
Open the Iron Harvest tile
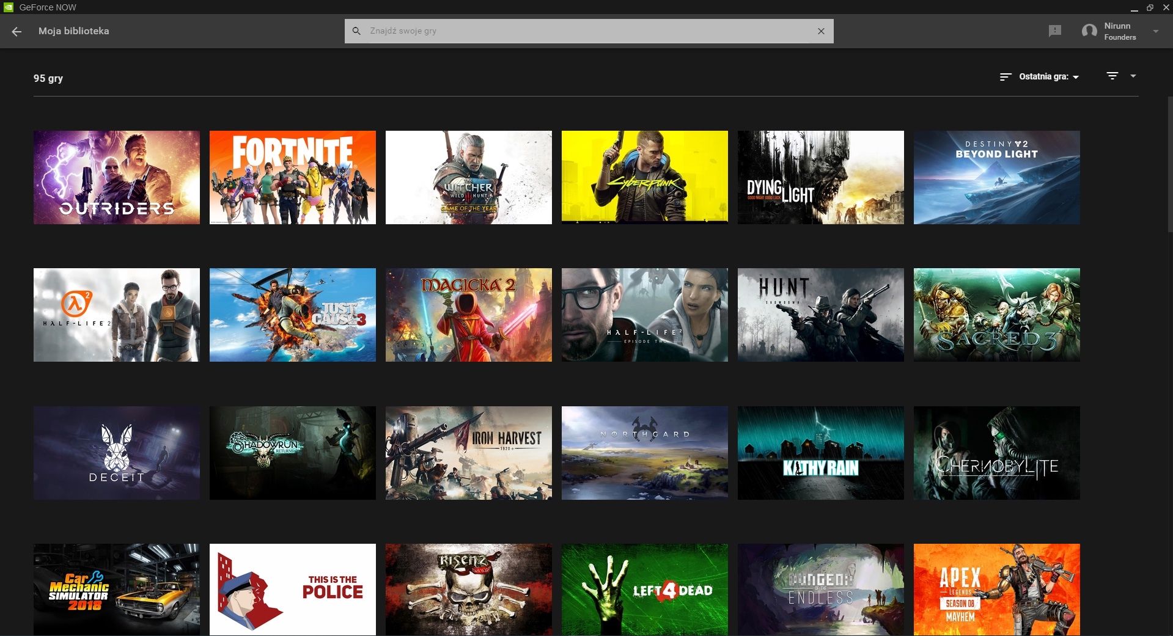(x=468, y=453)
